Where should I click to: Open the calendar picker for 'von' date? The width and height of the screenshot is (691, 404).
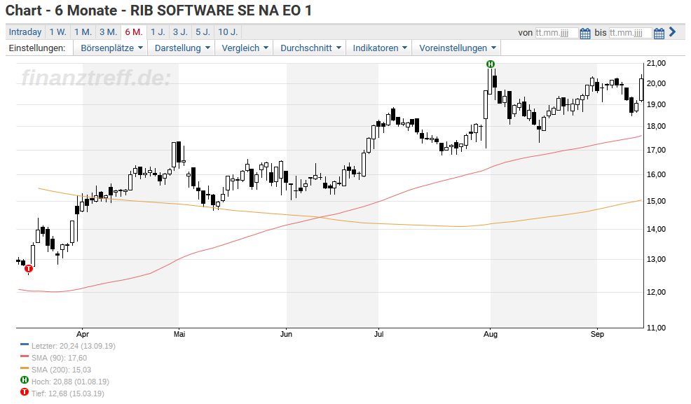(584, 34)
